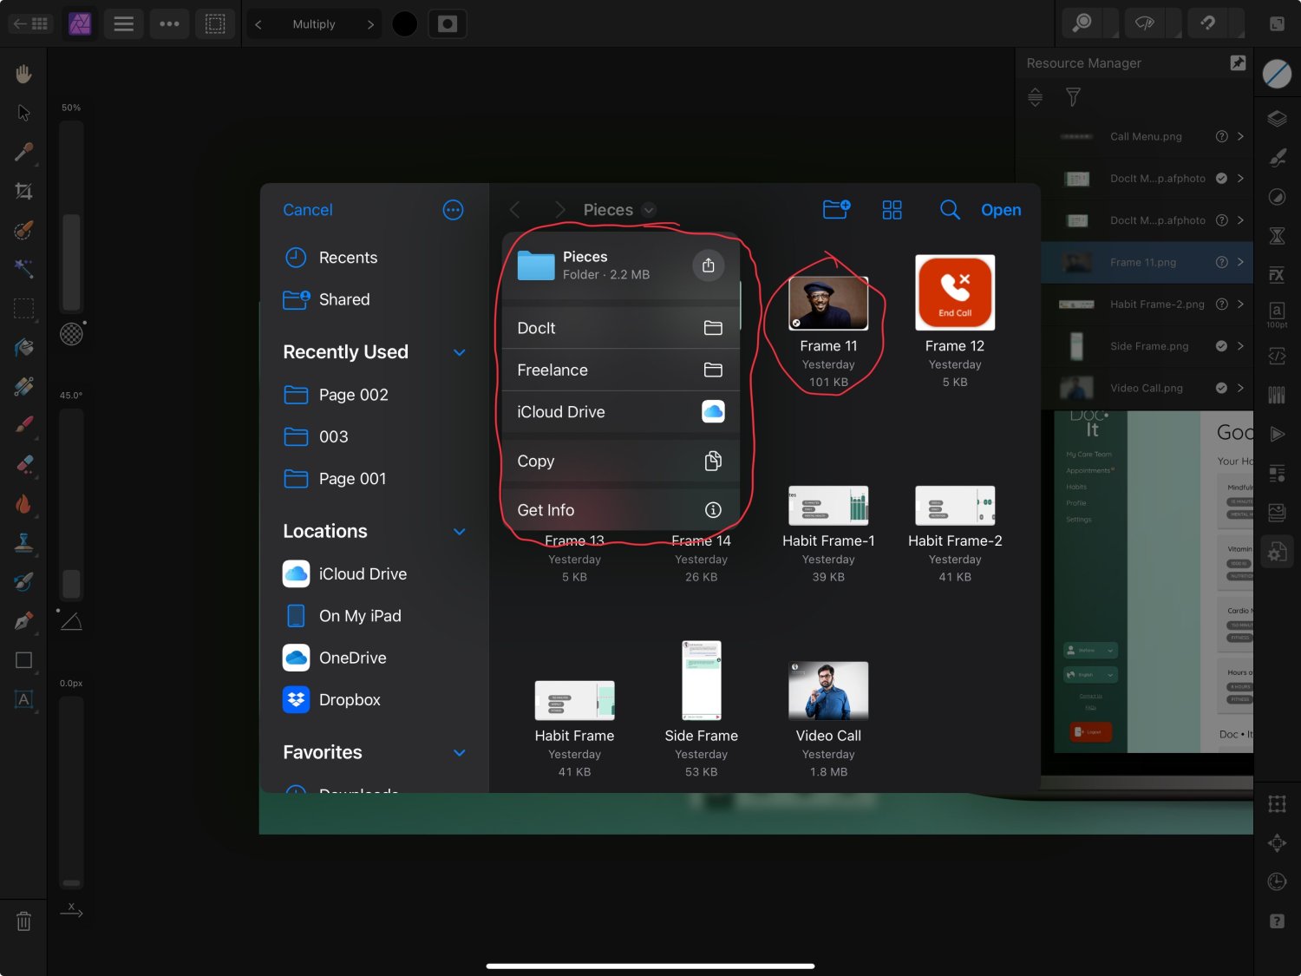
Task: Select the Crop tool
Action: point(23,191)
